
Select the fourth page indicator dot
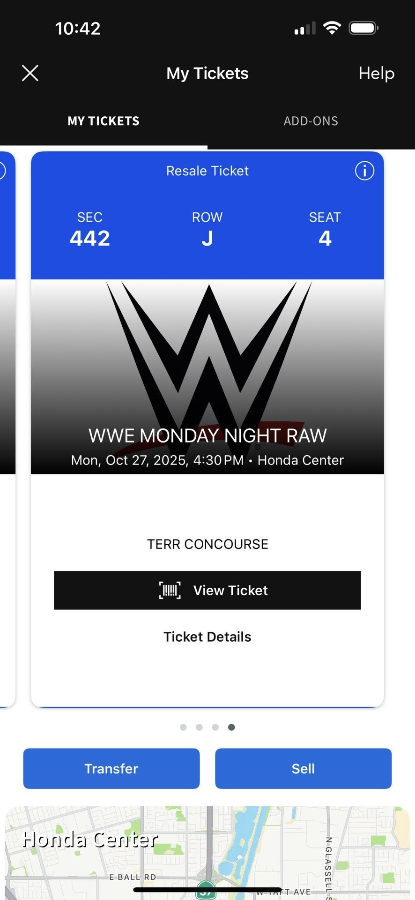231,727
